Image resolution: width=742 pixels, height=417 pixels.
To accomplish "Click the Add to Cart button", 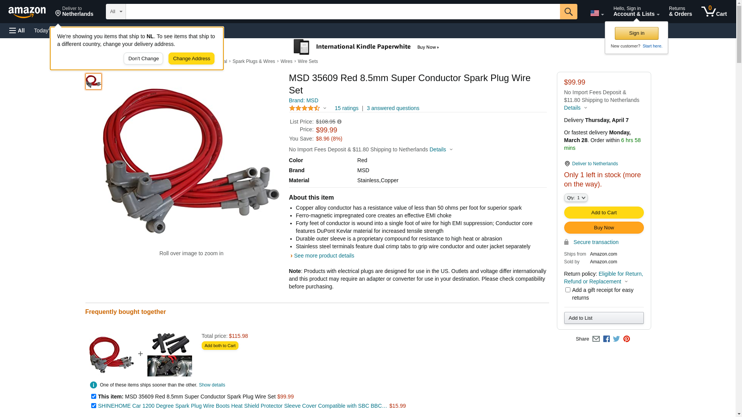I will (604, 212).
